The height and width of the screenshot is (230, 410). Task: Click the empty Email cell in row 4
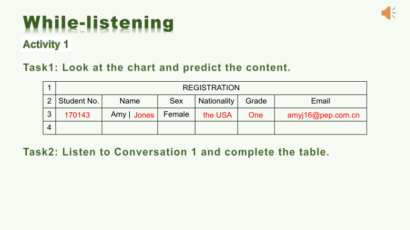320,128
